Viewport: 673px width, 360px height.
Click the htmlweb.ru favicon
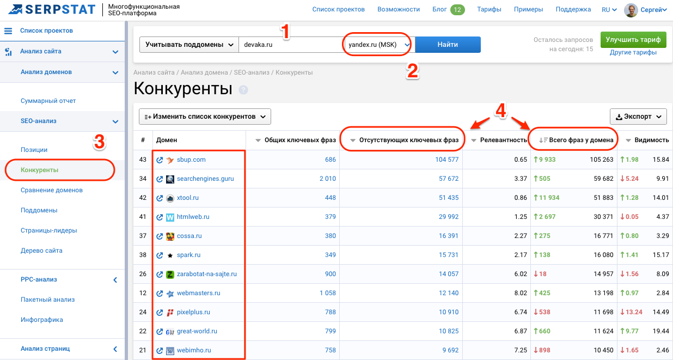(x=170, y=217)
